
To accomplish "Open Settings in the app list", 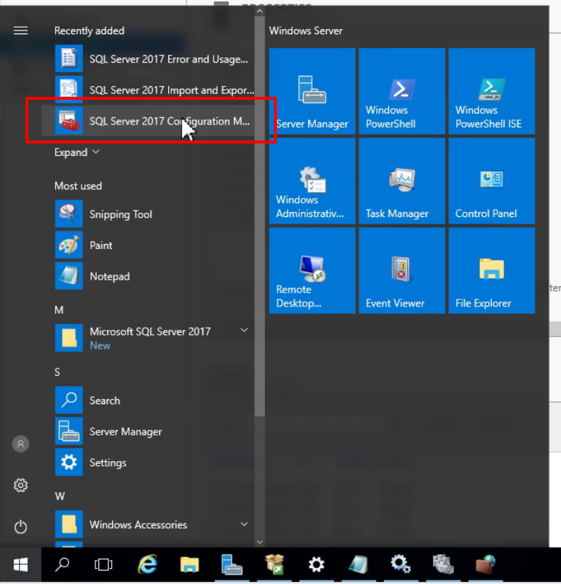I will click(x=148, y=462).
